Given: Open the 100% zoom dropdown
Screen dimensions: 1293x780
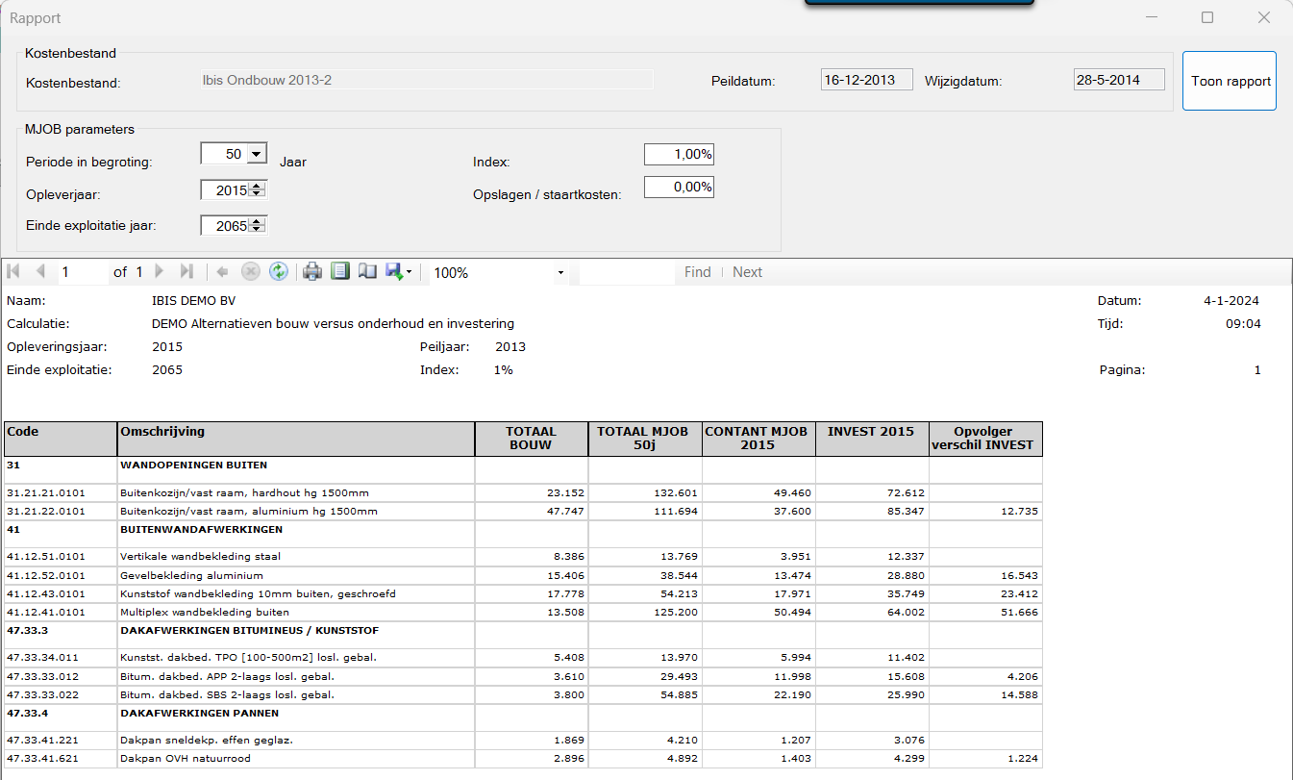Looking at the screenshot, I should click(x=560, y=273).
